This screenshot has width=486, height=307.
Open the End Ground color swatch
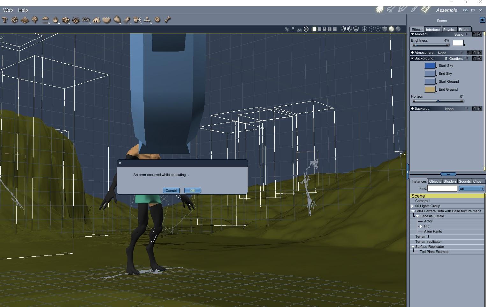[x=430, y=89]
